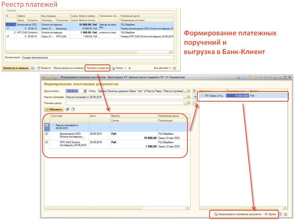Toggle the МТС ОАО row checkbox
The width and height of the screenshot is (295, 220).
47,142
